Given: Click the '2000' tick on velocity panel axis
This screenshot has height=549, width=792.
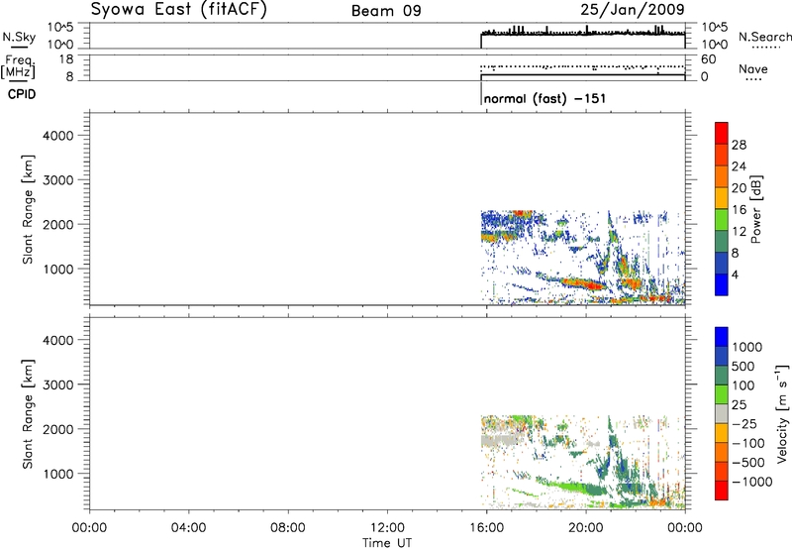Looking at the screenshot, I should pos(57,429).
